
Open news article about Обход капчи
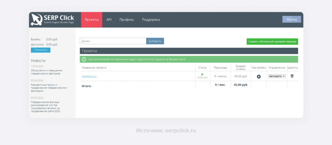point(46,72)
